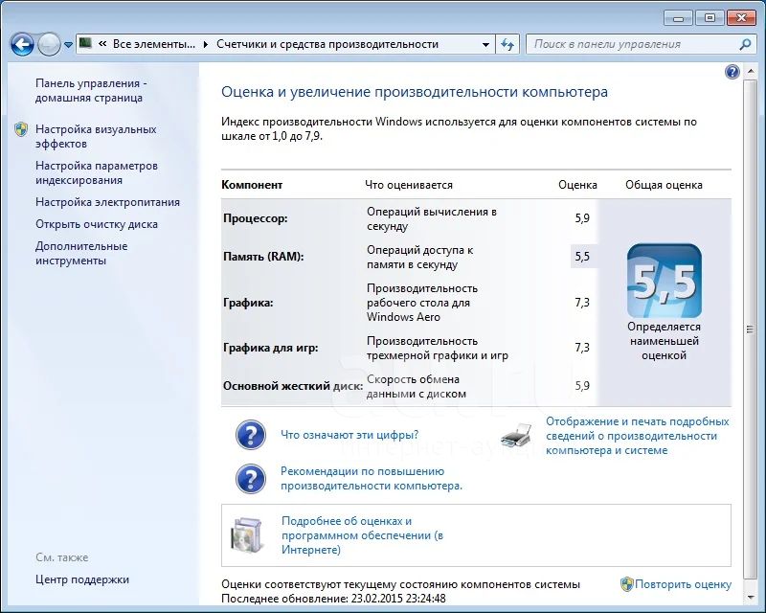This screenshot has width=766, height=613.
Task: Open address bar history dropdown arrow
Action: [x=485, y=44]
